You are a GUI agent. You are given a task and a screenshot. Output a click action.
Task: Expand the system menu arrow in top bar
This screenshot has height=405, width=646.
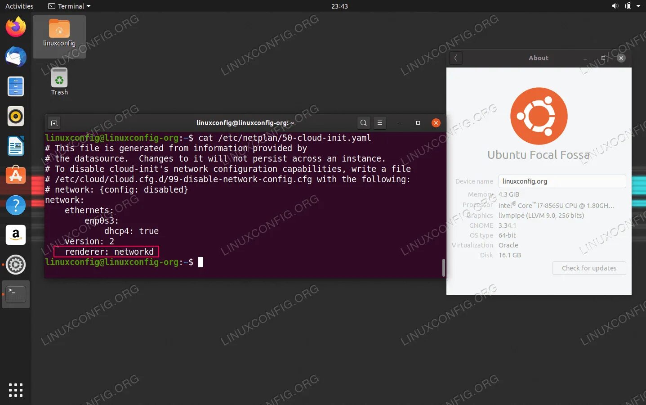point(638,6)
